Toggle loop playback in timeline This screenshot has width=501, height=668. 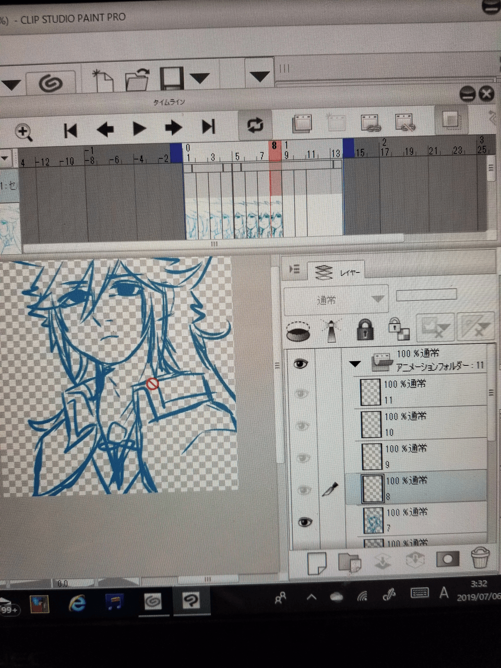pos(255,126)
